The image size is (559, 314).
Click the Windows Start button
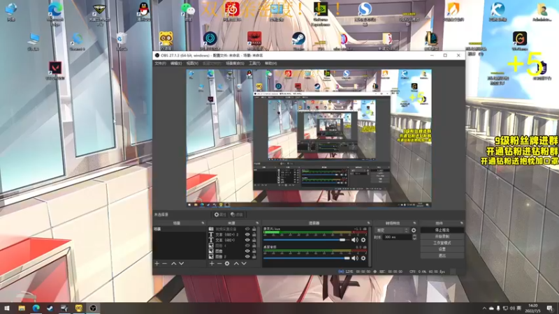(x=7, y=308)
